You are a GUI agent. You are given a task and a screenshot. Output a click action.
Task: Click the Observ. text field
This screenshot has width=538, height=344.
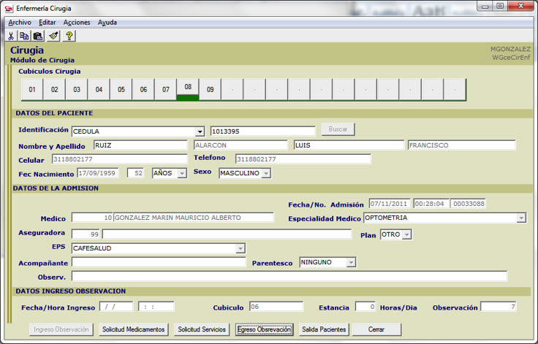[289, 276]
